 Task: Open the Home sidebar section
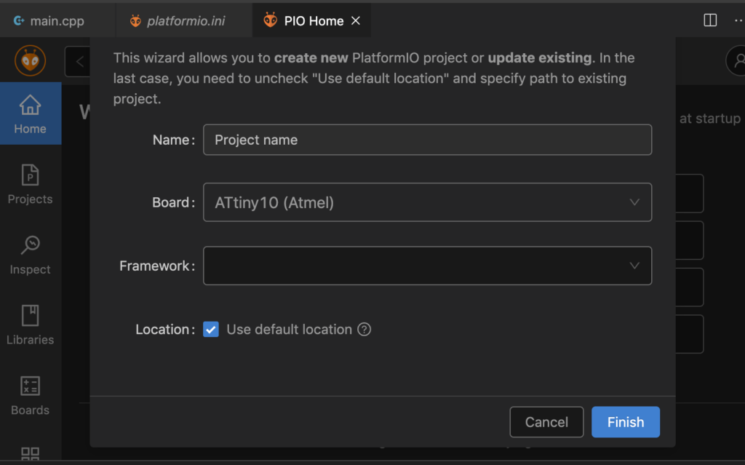coord(30,114)
